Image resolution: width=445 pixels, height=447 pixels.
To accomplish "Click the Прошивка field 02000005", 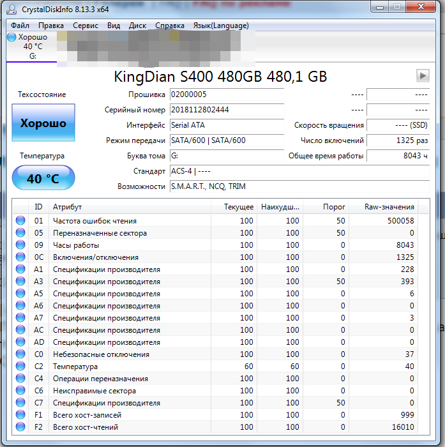I will pos(227,95).
